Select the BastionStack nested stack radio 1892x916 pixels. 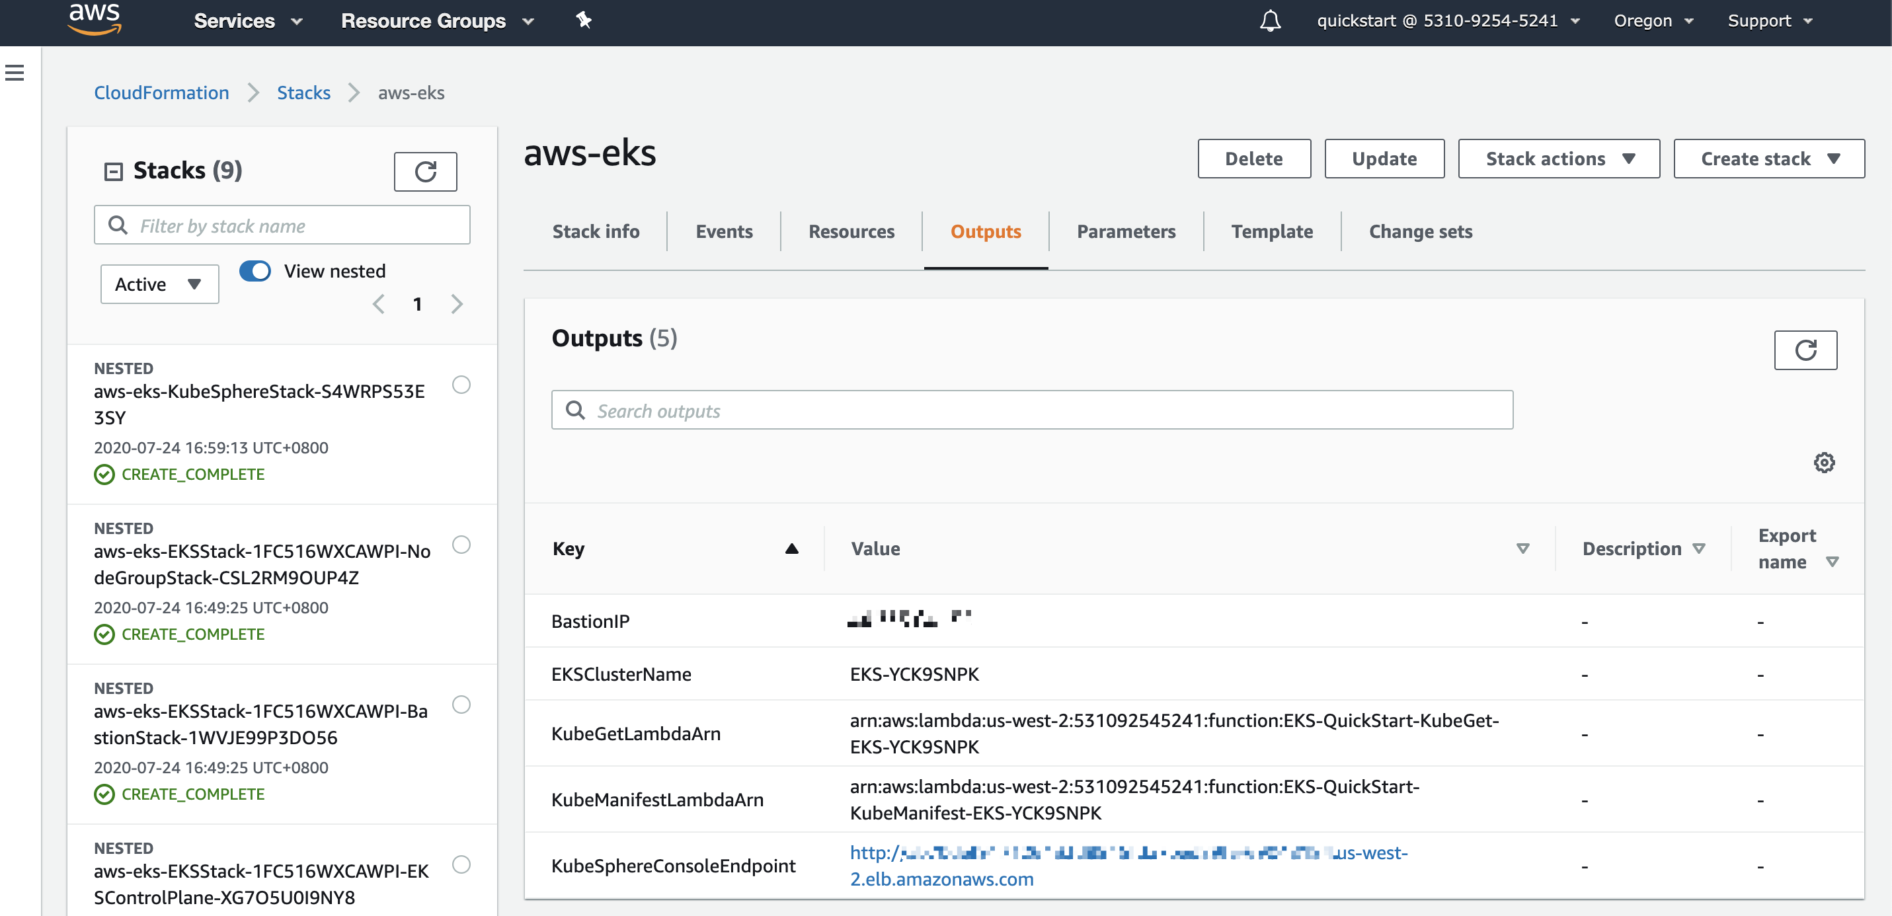(461, 705)
